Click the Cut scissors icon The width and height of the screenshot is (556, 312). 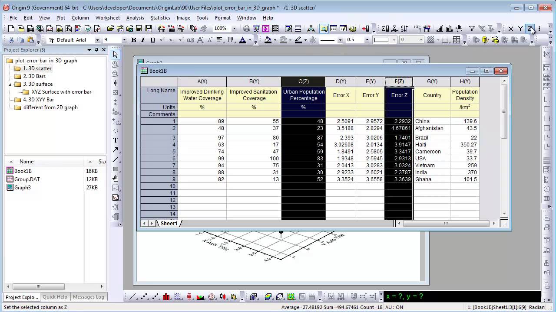pyautogui.click(x=11, y=40)
